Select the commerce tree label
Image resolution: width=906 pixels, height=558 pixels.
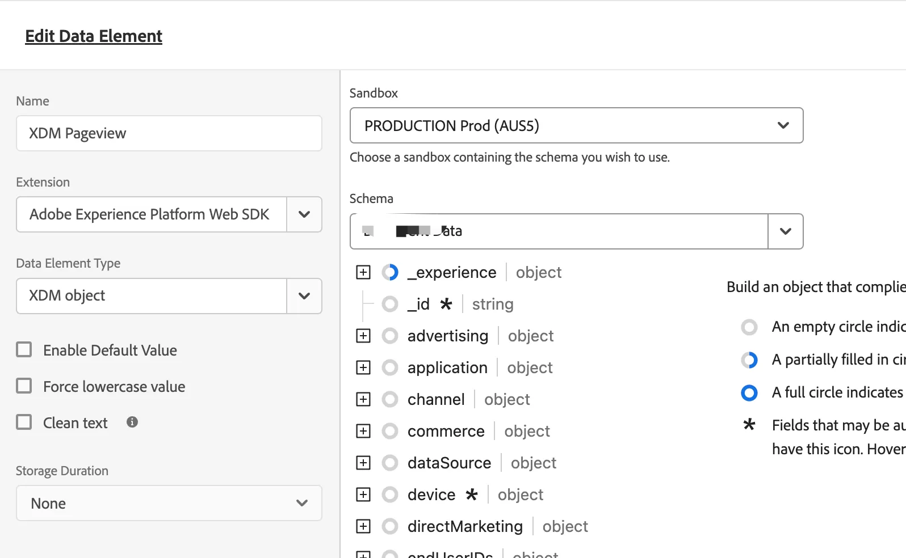click(446, 431)
